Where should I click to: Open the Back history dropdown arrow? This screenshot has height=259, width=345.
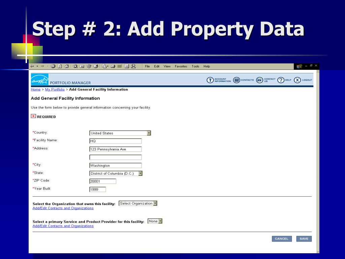click(37, 66)
